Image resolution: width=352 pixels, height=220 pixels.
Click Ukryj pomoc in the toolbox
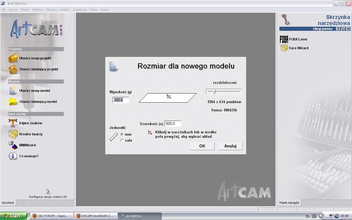[x=323, y=29]
